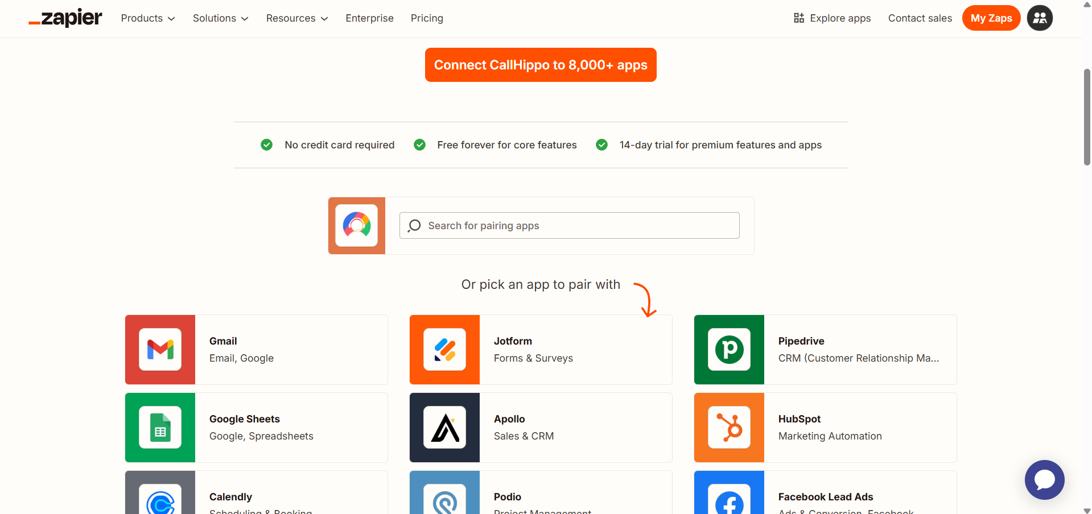Click the green check beside No credit card
The image size is (1092, 514).
pos(266,145)
